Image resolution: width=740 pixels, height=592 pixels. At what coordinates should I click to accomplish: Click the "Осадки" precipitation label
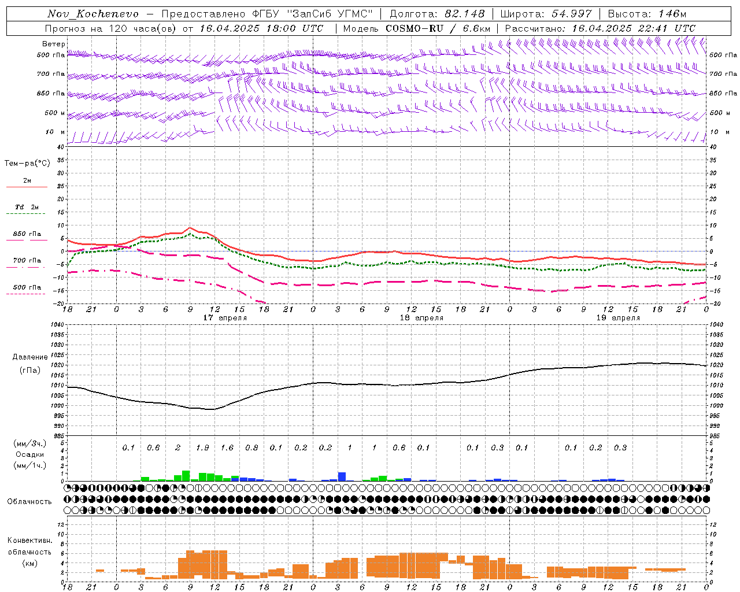(x=30, y=454)
